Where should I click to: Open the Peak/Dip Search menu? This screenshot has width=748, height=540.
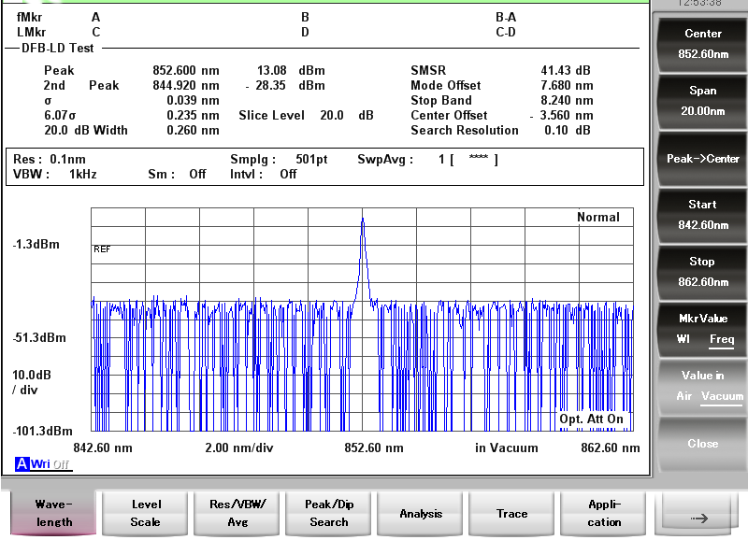tap(329, 513)
